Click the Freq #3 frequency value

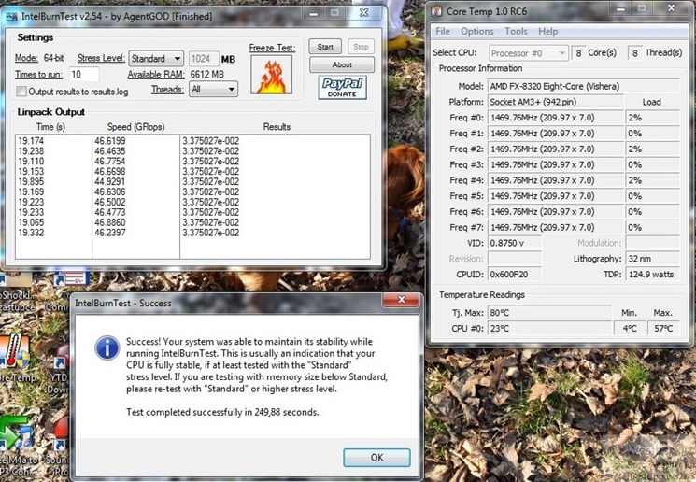[556, 164]
